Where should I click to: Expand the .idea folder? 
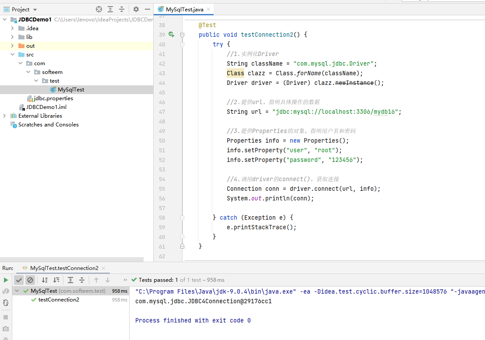pyautogui.click(x=12, y=28)
